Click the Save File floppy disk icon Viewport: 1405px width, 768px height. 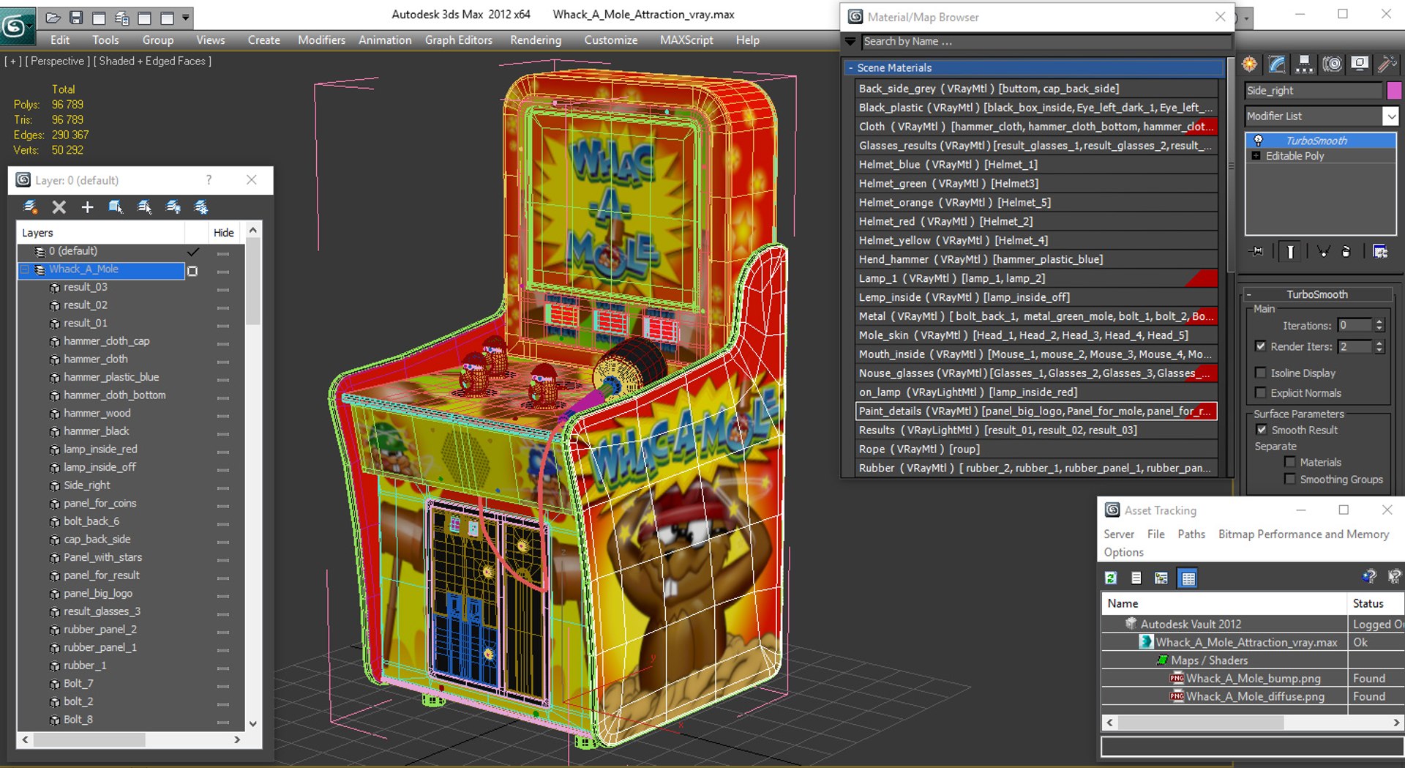pyautogui.click(x=76, y=18)
